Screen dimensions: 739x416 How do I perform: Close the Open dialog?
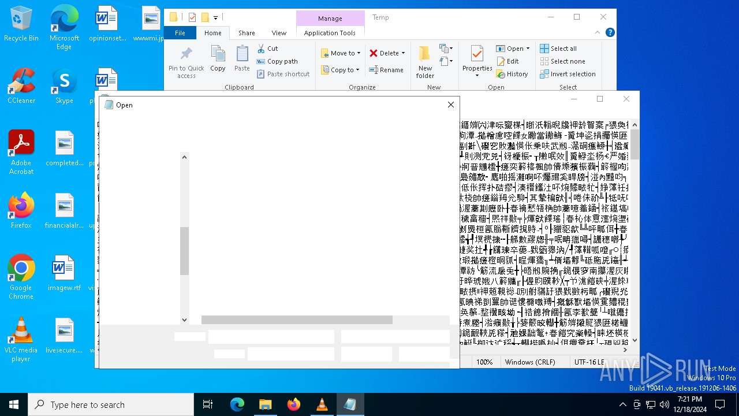(451, 105)
